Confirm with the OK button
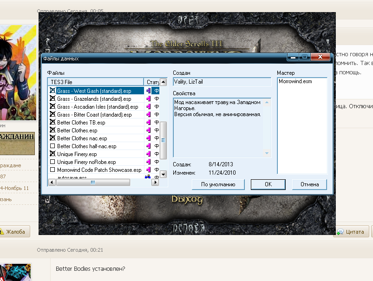373x281 pixels. pos(268,184)
